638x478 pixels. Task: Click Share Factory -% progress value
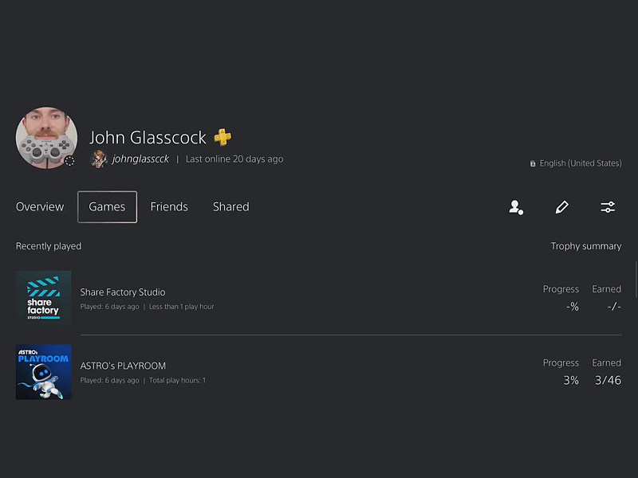coord(573,307)
